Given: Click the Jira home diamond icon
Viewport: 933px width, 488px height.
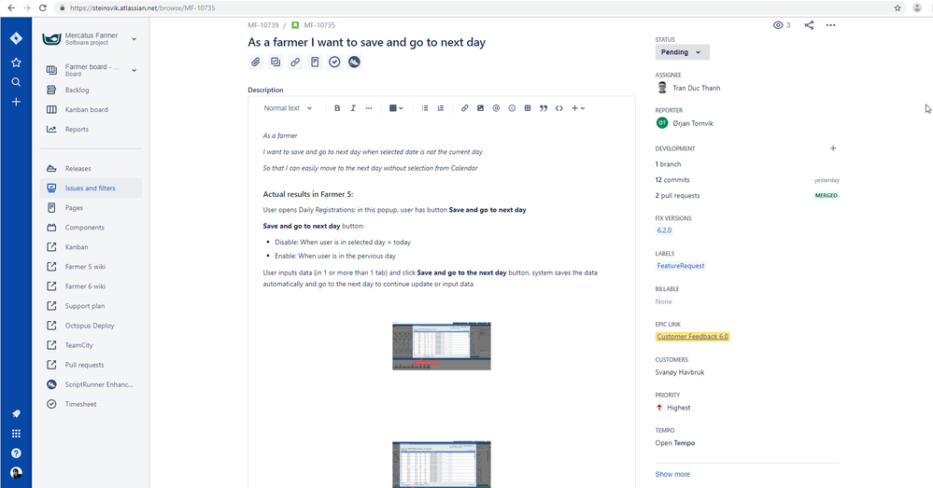Looking at the screenshot, I should click(16, 38).
